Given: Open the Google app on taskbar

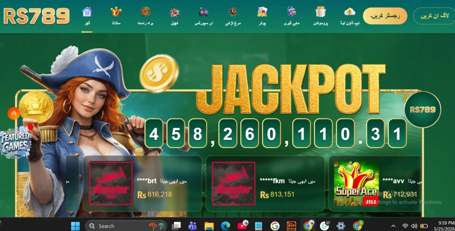Looking at the screenshot, I should click(275, 226).
